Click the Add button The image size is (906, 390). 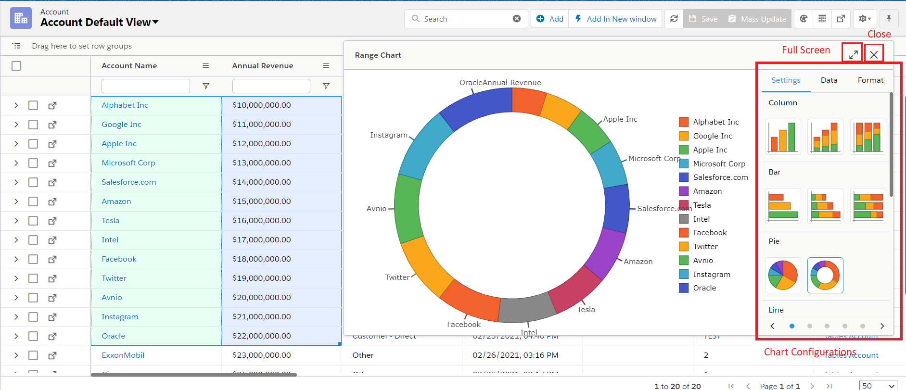click(x=550, y=19)
